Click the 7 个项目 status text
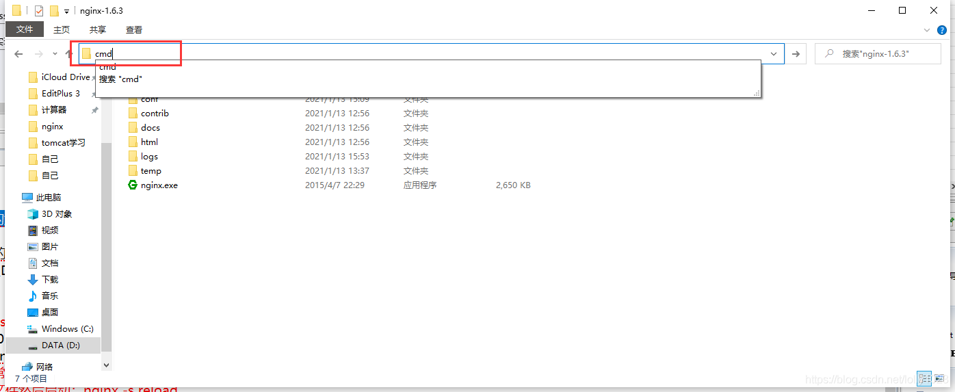The image size is (955, 392). [31, 378]
